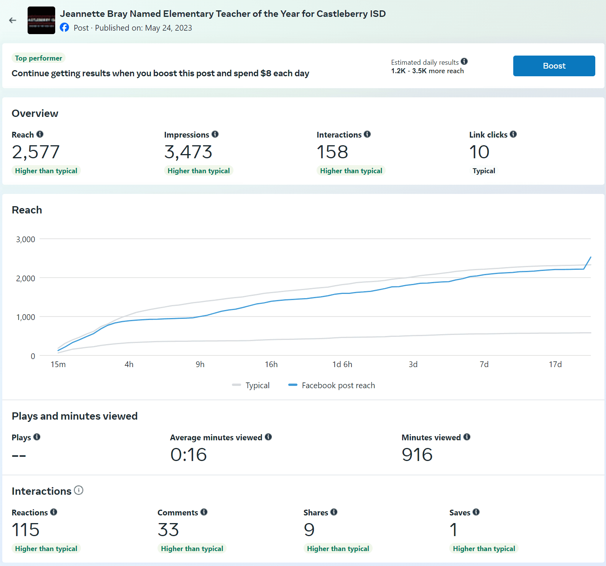
Task: Click the Facebook logo icon
Action: (x=64, y=28)
